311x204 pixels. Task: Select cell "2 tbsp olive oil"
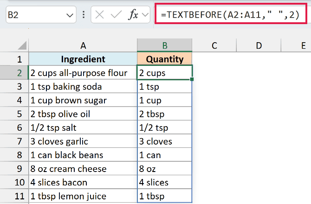point(83,114)
